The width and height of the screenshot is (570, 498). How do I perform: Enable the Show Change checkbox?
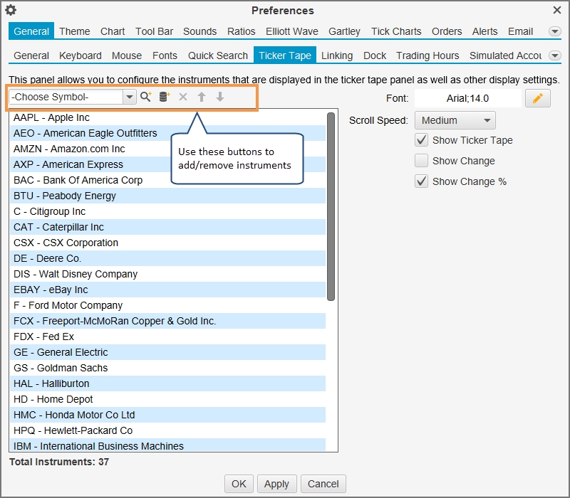coord(422,161)
